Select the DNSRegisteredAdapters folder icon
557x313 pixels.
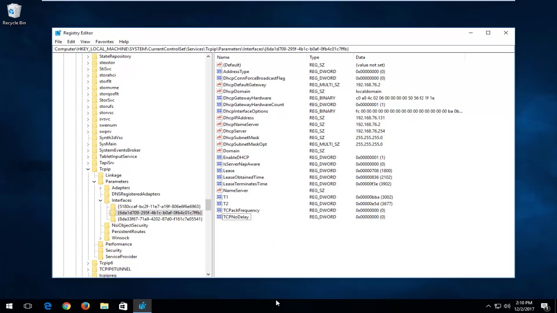tap(107, 194)
